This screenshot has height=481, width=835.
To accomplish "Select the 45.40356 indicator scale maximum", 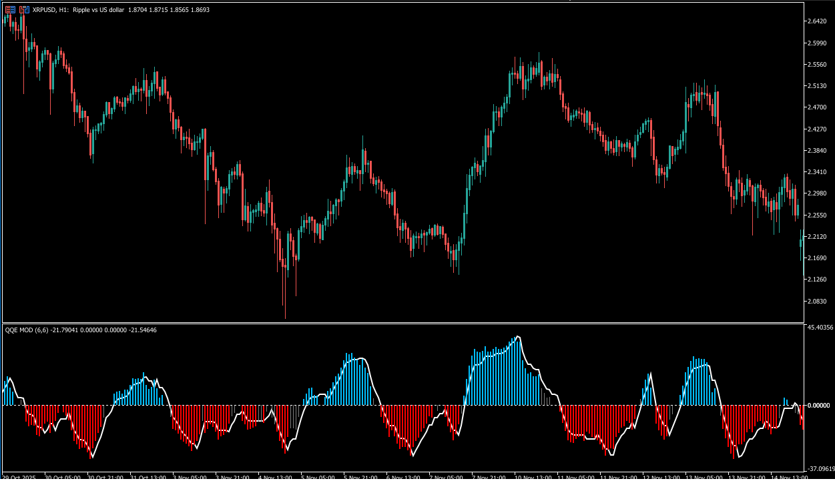I will (820, 328).
